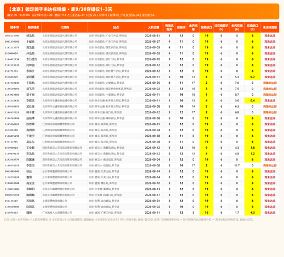
Task: Select rider name 高东东
Action: point(30,142)
